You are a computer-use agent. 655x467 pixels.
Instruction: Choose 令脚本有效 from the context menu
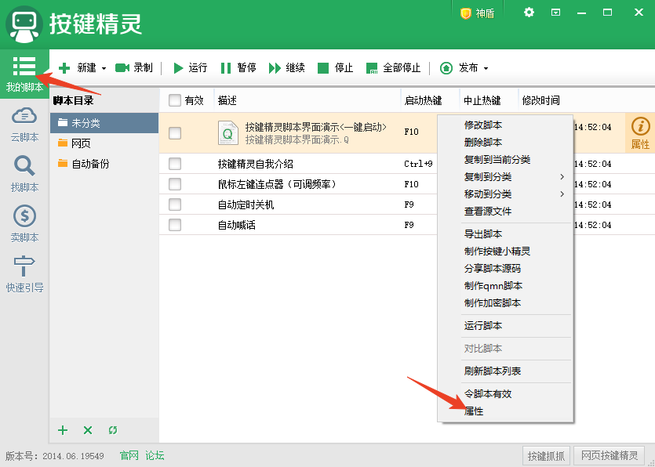505,393
